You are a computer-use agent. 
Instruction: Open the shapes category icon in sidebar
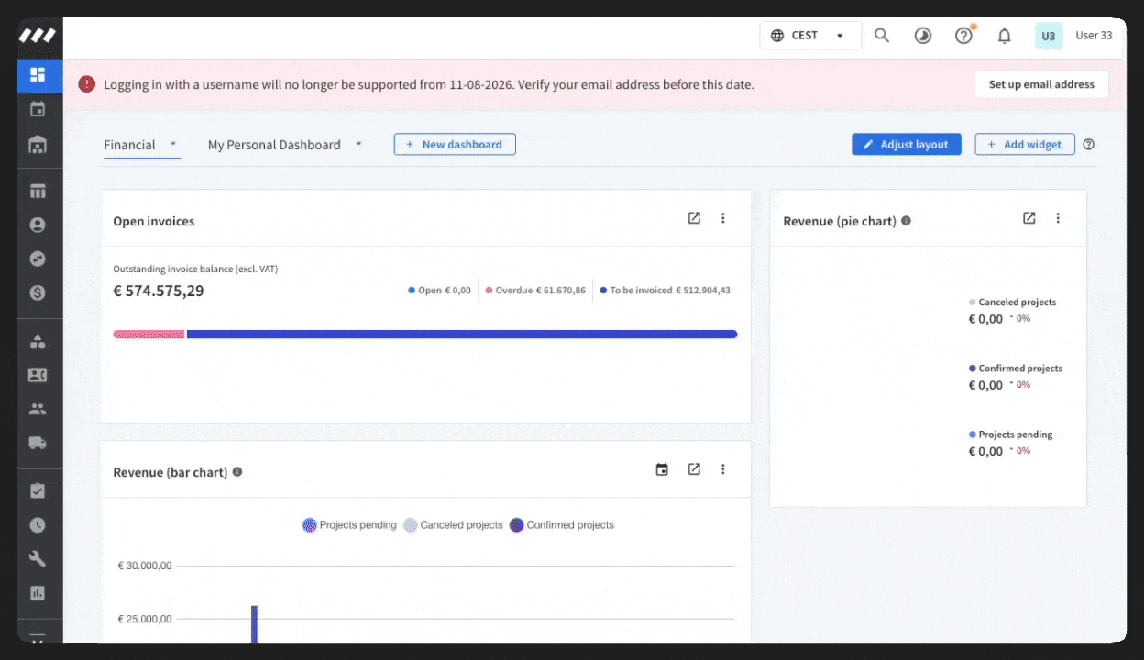tap(38, 341)
